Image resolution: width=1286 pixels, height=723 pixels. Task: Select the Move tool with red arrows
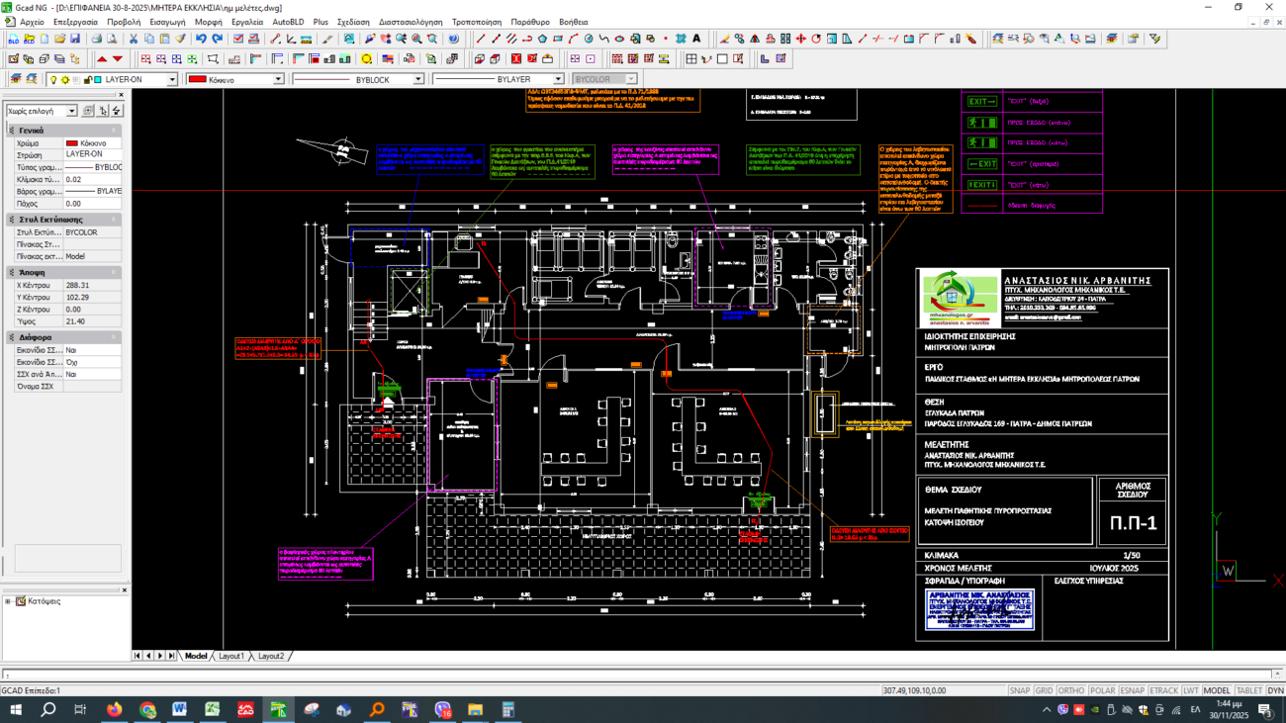tap(801, 40)
